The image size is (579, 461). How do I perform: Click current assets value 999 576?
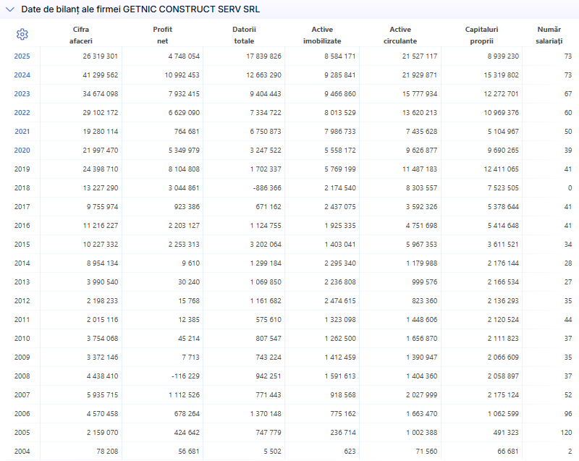[x=425, y=282]
